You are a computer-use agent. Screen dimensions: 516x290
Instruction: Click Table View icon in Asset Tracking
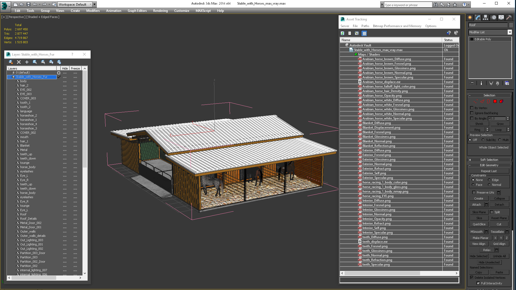(364, 33)
